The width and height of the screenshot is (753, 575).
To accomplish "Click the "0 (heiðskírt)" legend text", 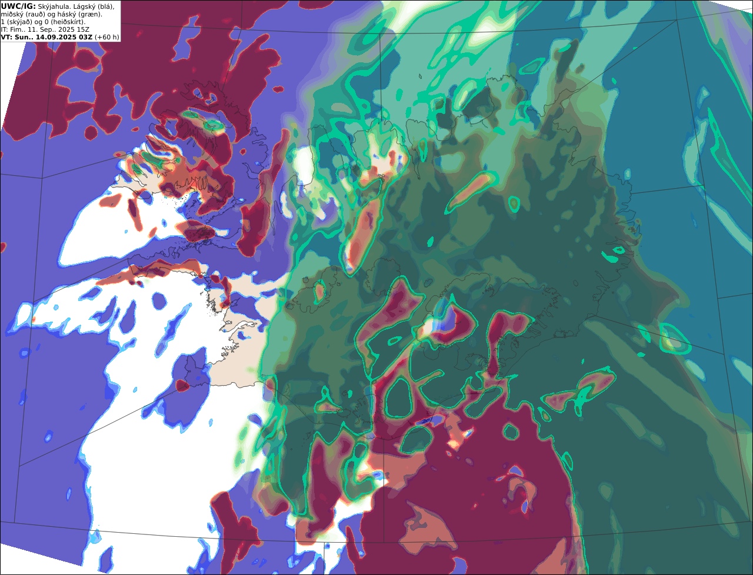I will coord(65,21).
